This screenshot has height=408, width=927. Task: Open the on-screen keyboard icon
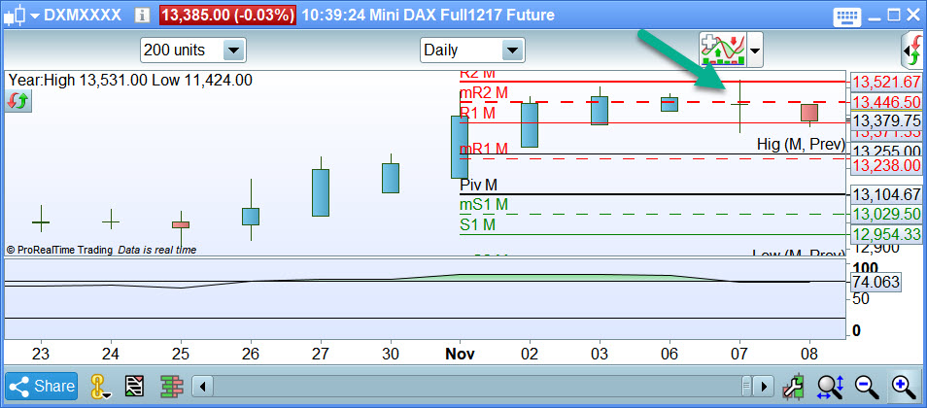pos(846,16)
